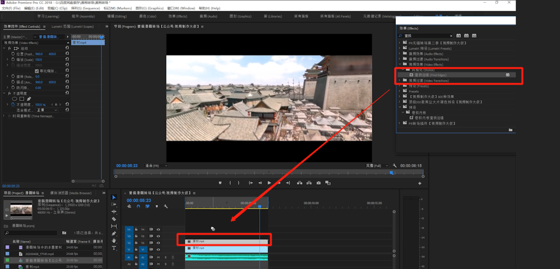
Task: Expand Video Transitions (视频过渡) folder
Action: (400, 81)
